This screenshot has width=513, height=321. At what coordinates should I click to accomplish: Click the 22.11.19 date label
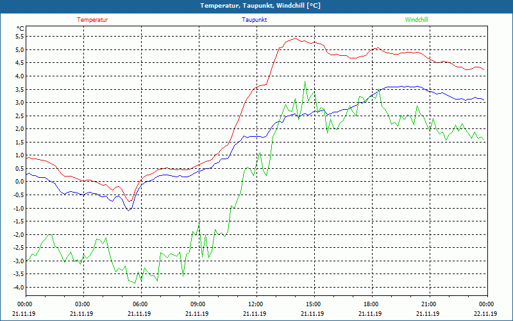(485, 313)
